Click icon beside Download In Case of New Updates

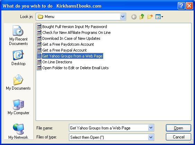(39, 38)
